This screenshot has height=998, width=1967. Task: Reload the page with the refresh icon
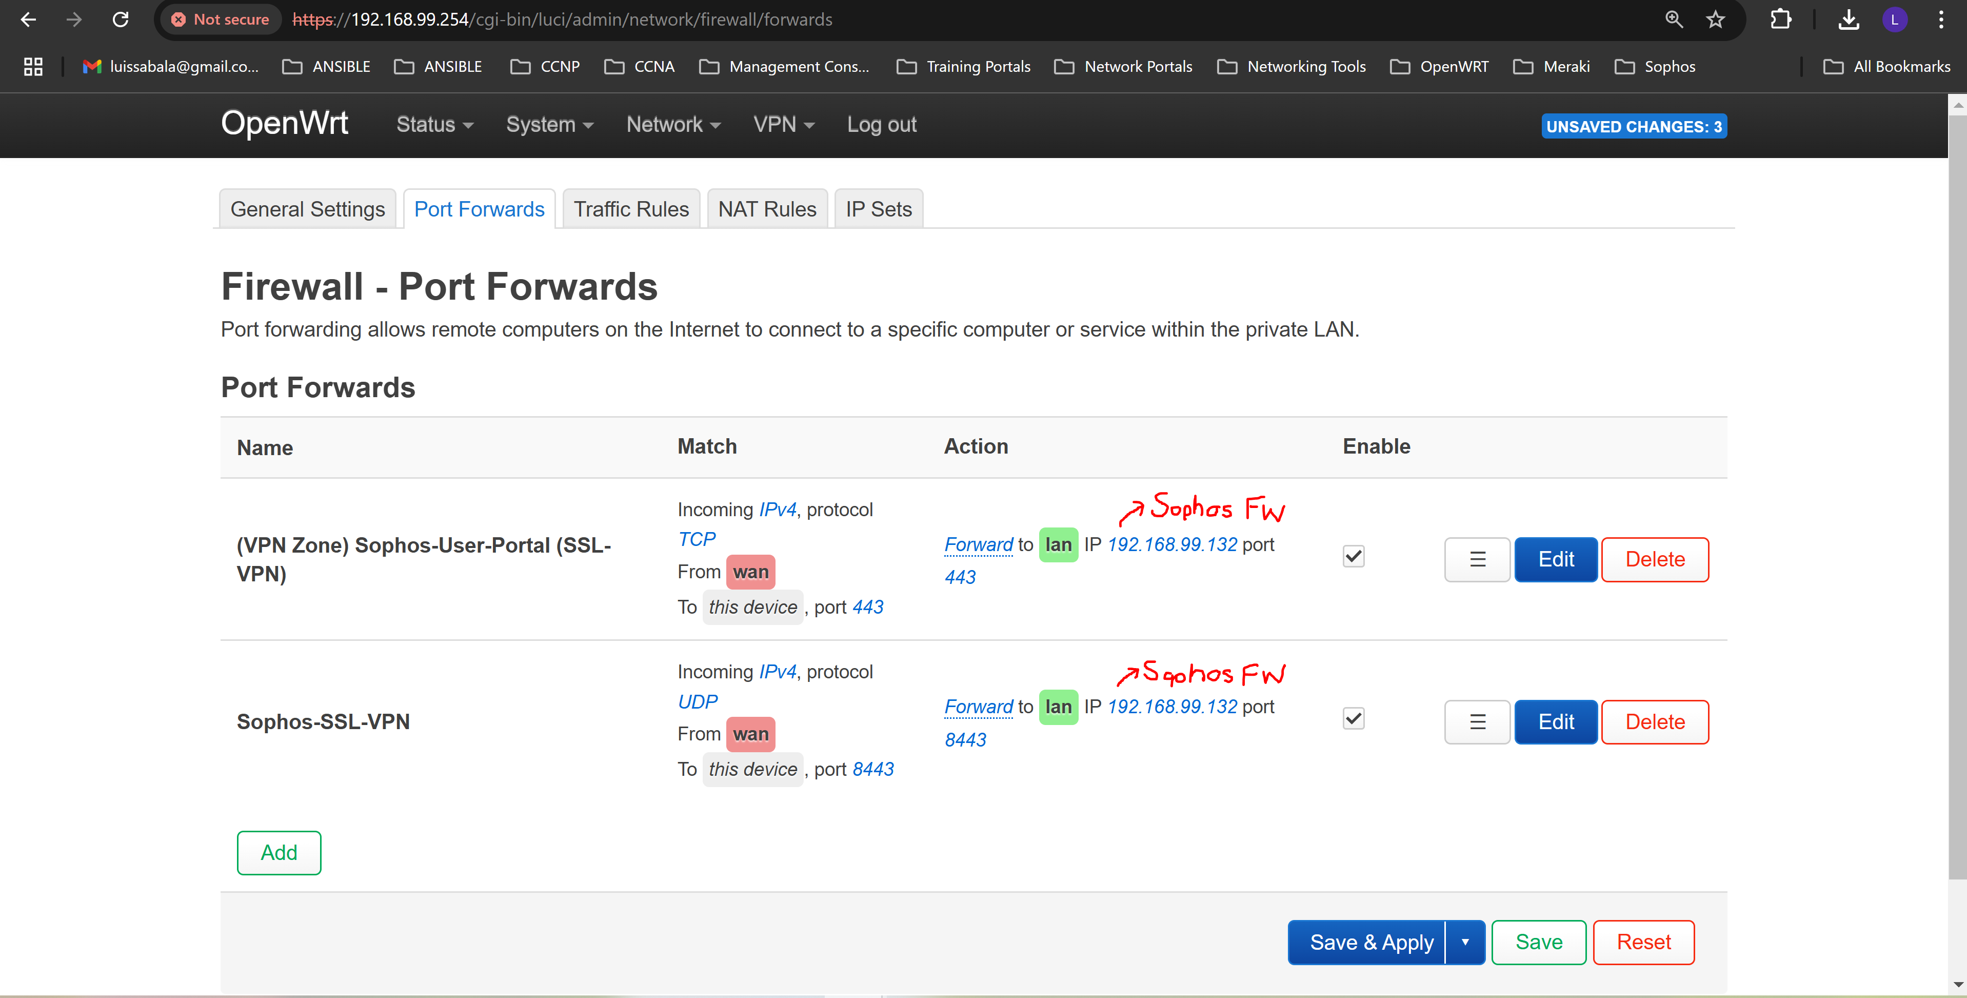121,20
